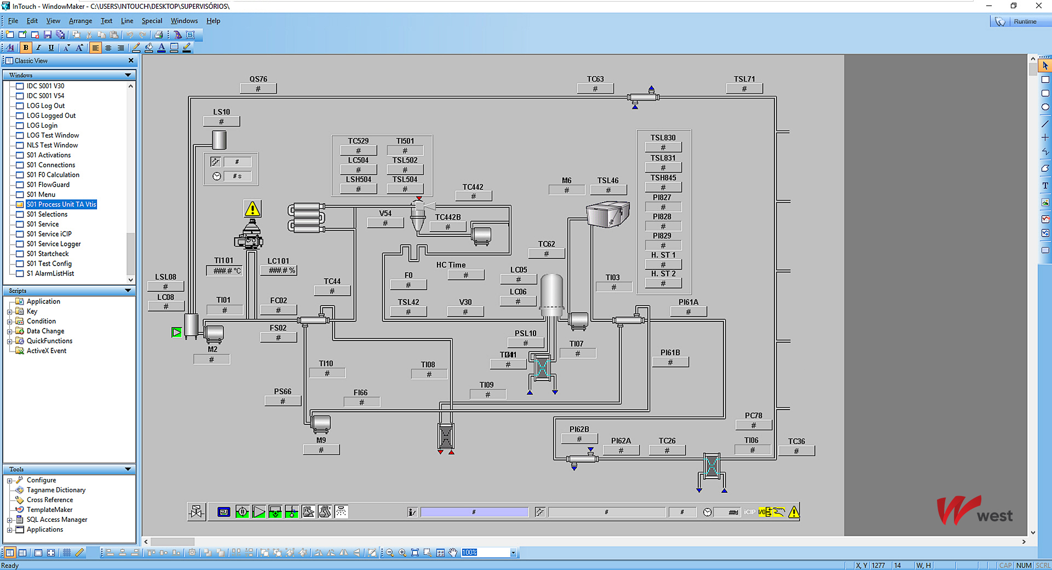Switch to Runtime mode
This screenshot has height=570, width=1052.
click(x=1019, y=21)
